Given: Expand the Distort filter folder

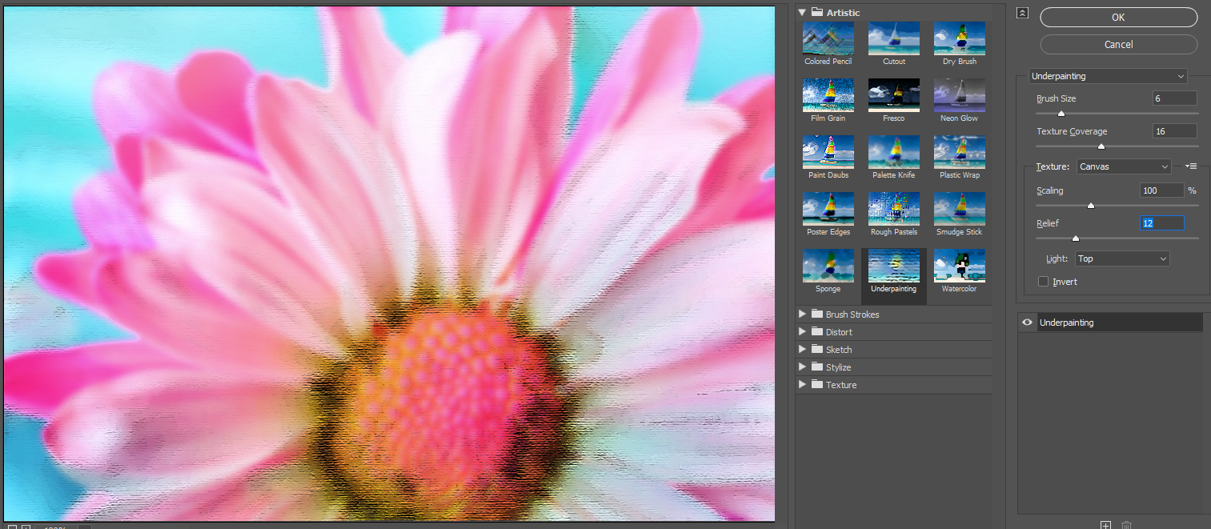Looking at the screenshot, I should point(802,332).
